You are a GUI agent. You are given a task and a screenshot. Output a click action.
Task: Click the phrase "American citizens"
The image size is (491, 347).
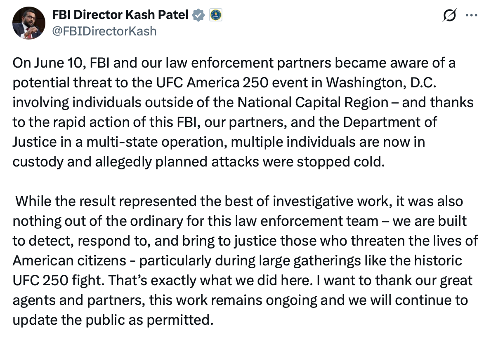69,260
